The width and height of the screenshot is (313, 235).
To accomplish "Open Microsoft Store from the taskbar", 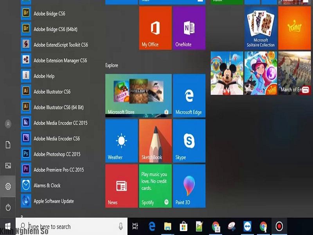I will pyautogui.click(x=183, y=226).
